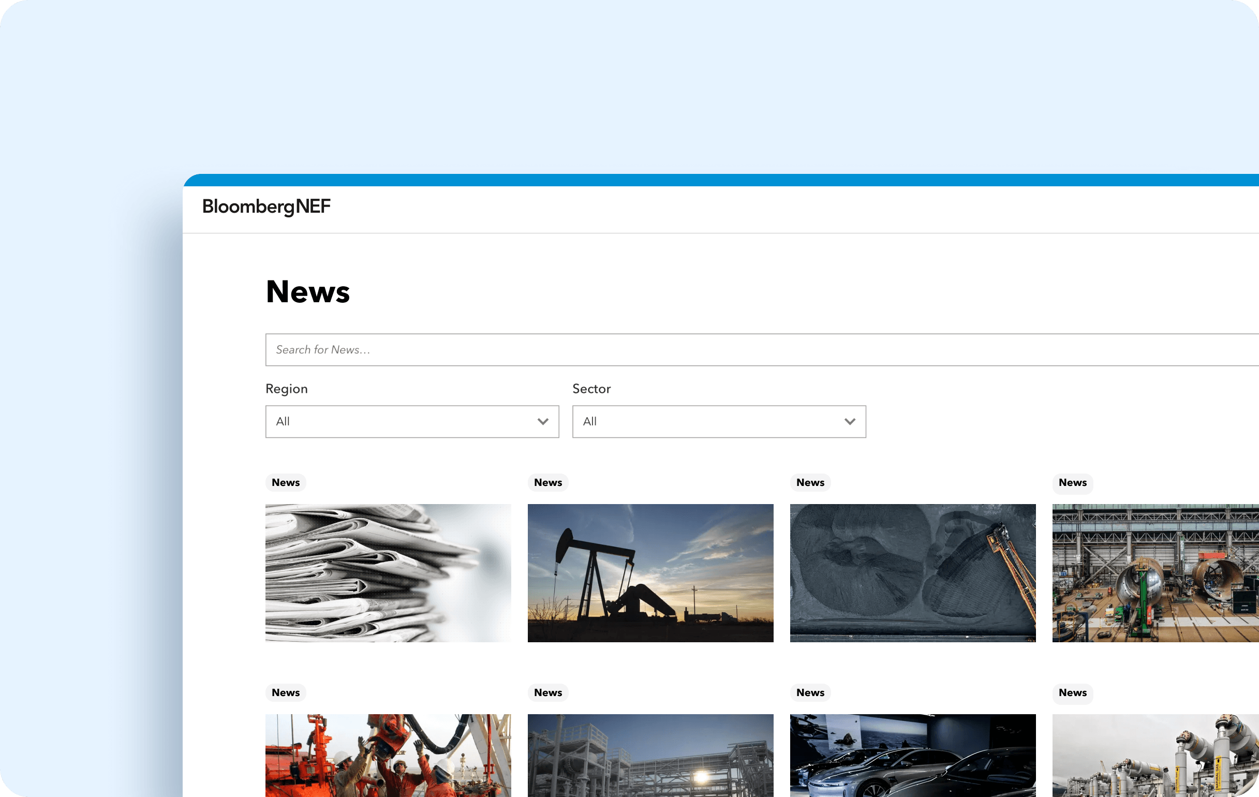Open the orange-suited rig workers article thumbnail
1259x797 pixels.
(388, 755)
